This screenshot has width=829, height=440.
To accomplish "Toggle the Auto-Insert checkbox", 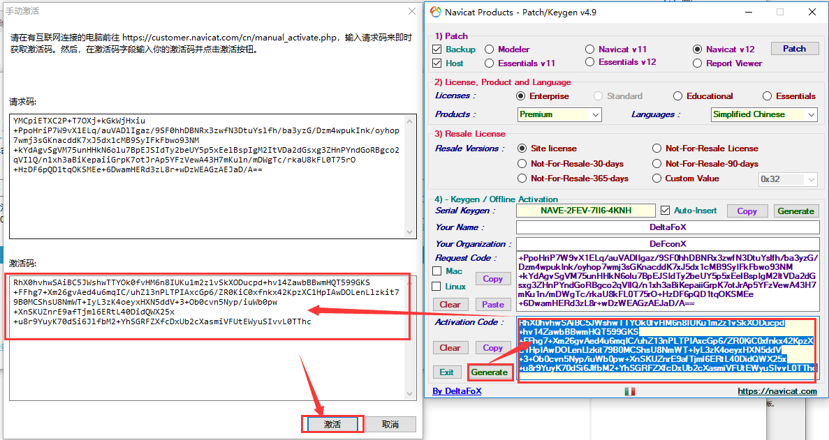I will (x=665, y=211).
